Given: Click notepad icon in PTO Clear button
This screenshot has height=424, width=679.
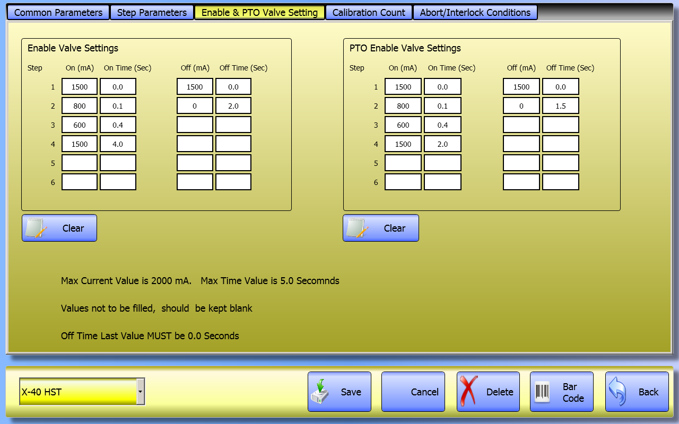Looking at the screenshot, I should coord(357,228).
